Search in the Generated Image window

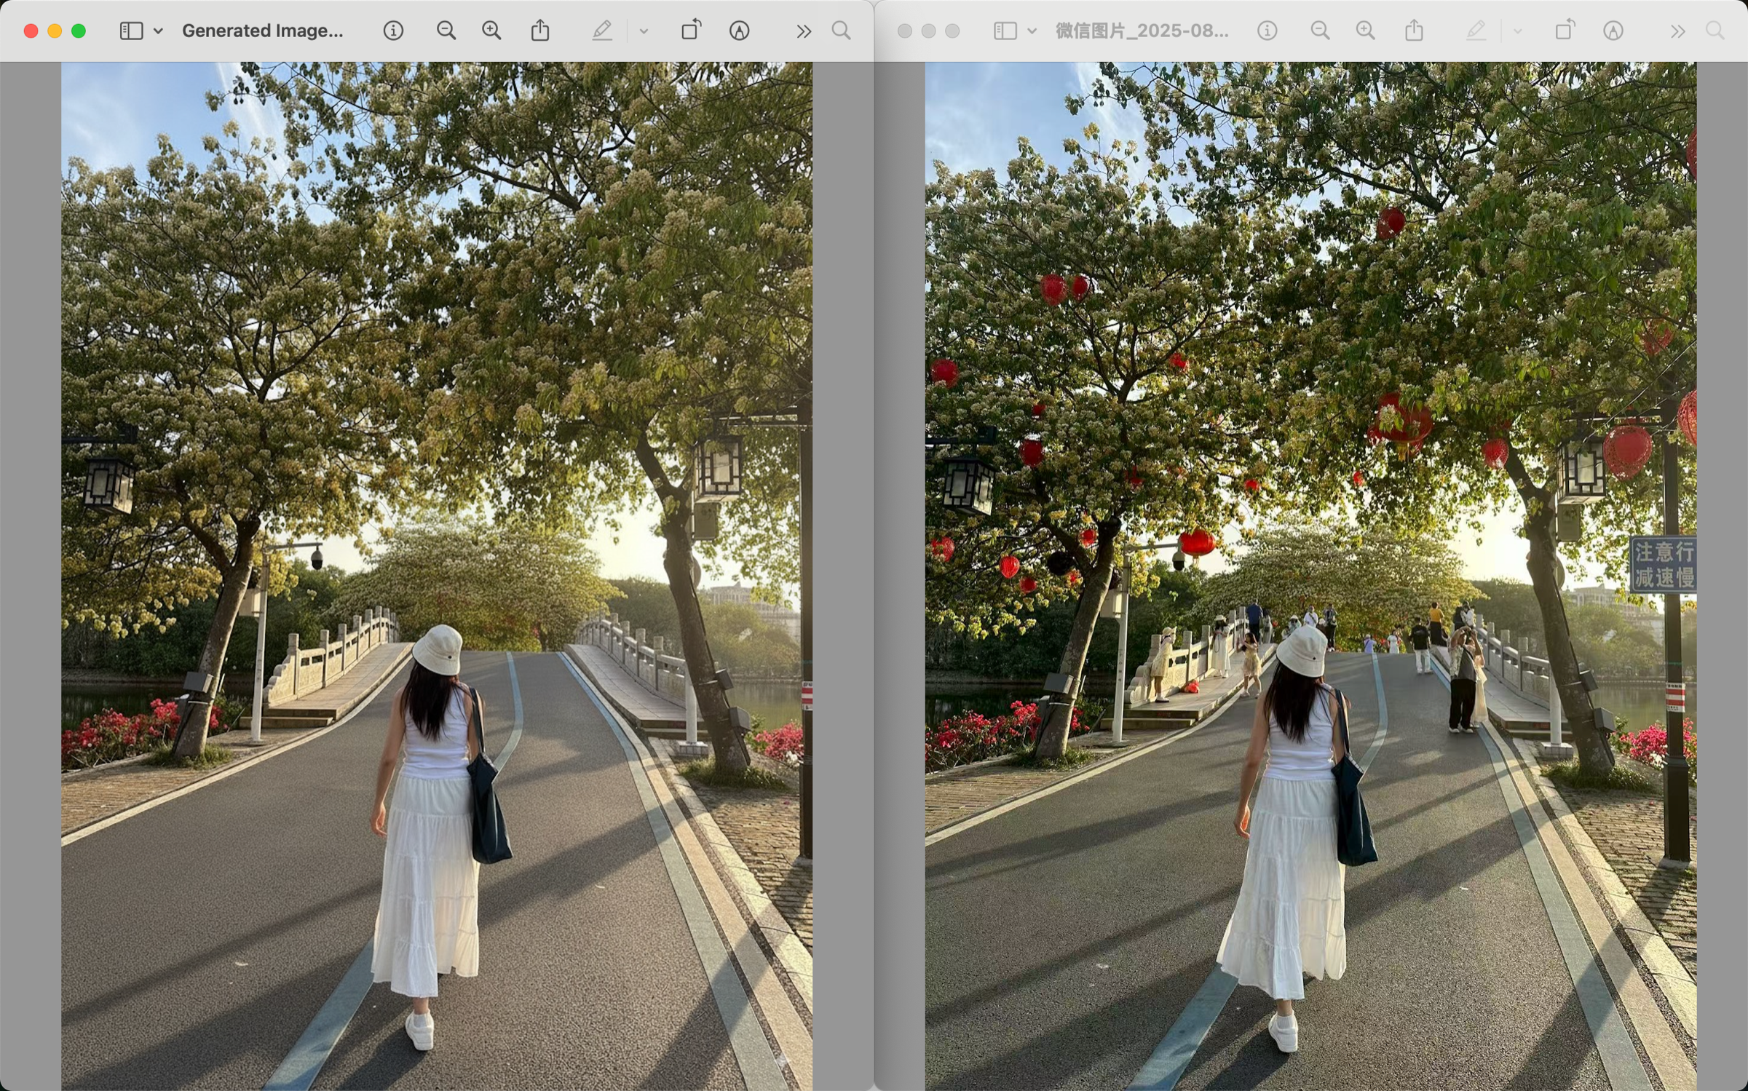point(841,31)
